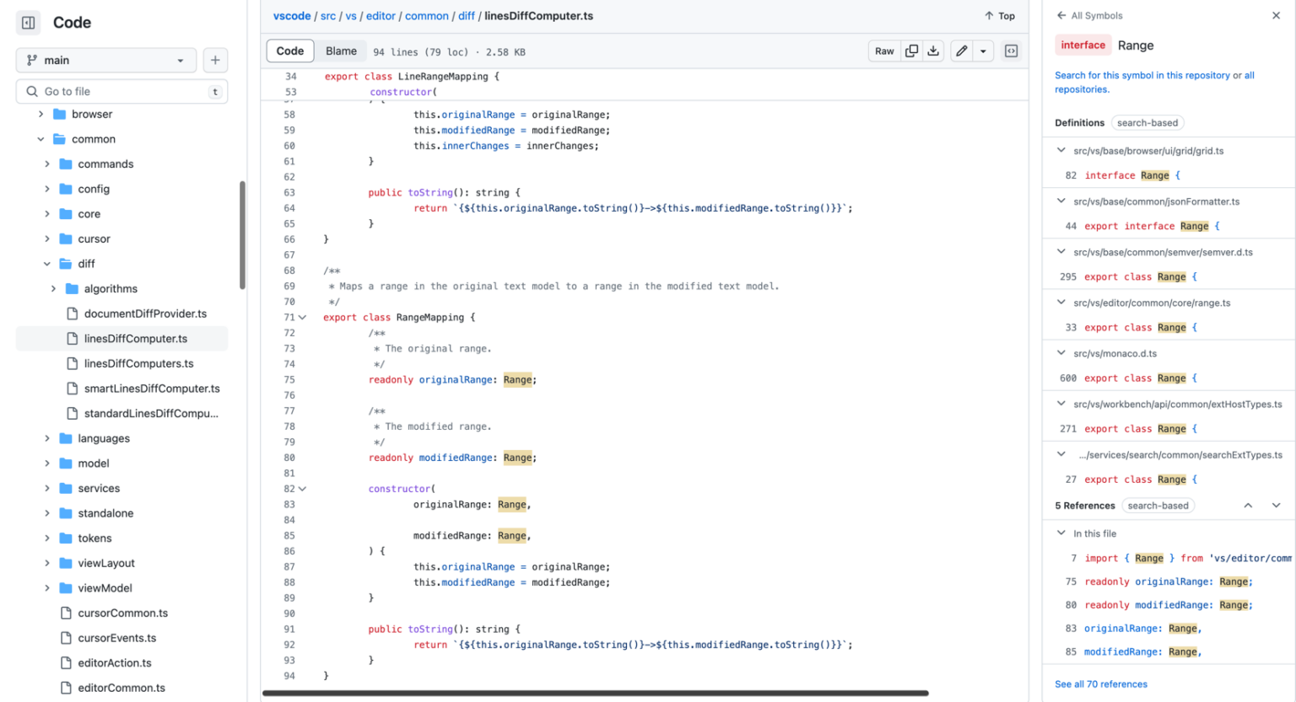Collapse the diff folder
The height and width of the screenshot is (702, 1296).
tap(47, 264)
